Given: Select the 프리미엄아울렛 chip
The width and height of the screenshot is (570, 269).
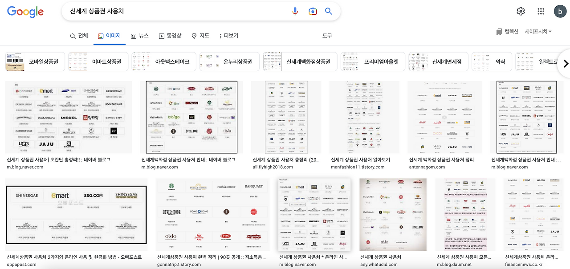Looking at the screenshot, I should (373, 61).
